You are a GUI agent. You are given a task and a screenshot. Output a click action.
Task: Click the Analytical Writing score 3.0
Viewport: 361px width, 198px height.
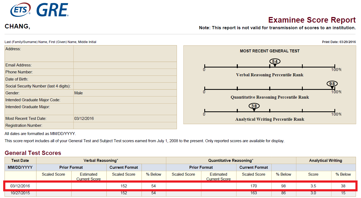pos(313,193)
